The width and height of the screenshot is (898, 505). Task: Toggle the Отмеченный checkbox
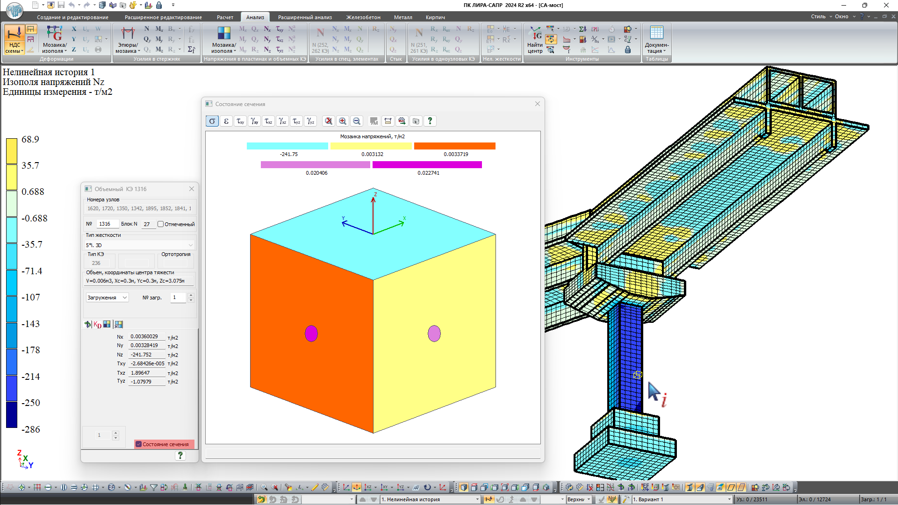(x=161, y=224)
